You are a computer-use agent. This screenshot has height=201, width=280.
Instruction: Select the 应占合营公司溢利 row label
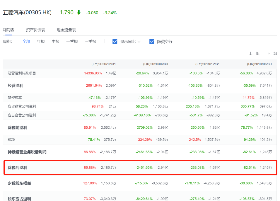click(x=22, y=115)
